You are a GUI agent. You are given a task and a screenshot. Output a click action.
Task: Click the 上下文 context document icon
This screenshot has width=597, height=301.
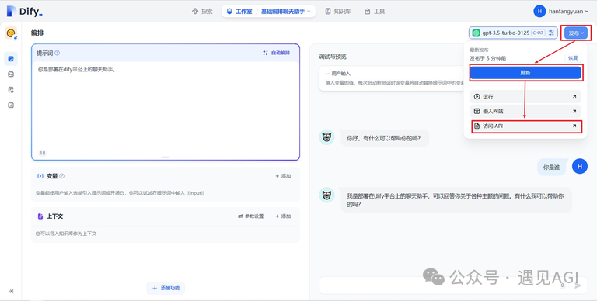coord(40,216)
